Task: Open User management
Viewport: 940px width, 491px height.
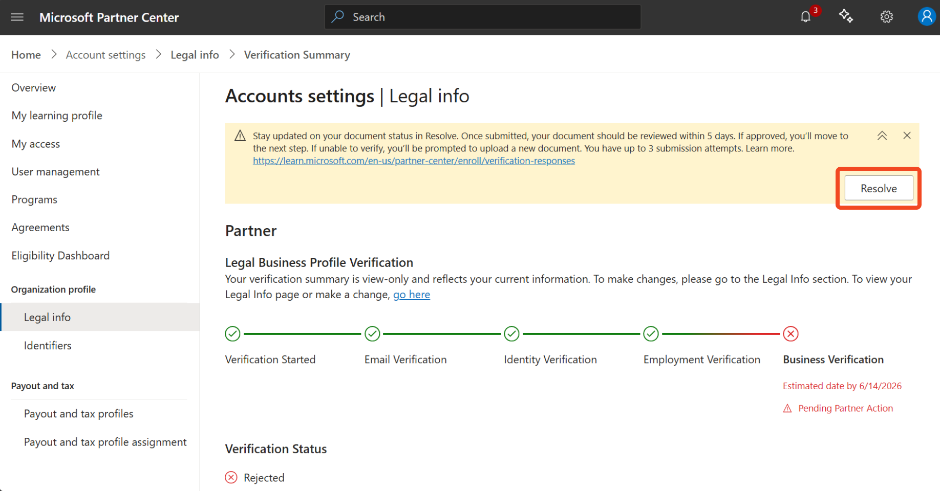Action: click(x=56, y=172)
